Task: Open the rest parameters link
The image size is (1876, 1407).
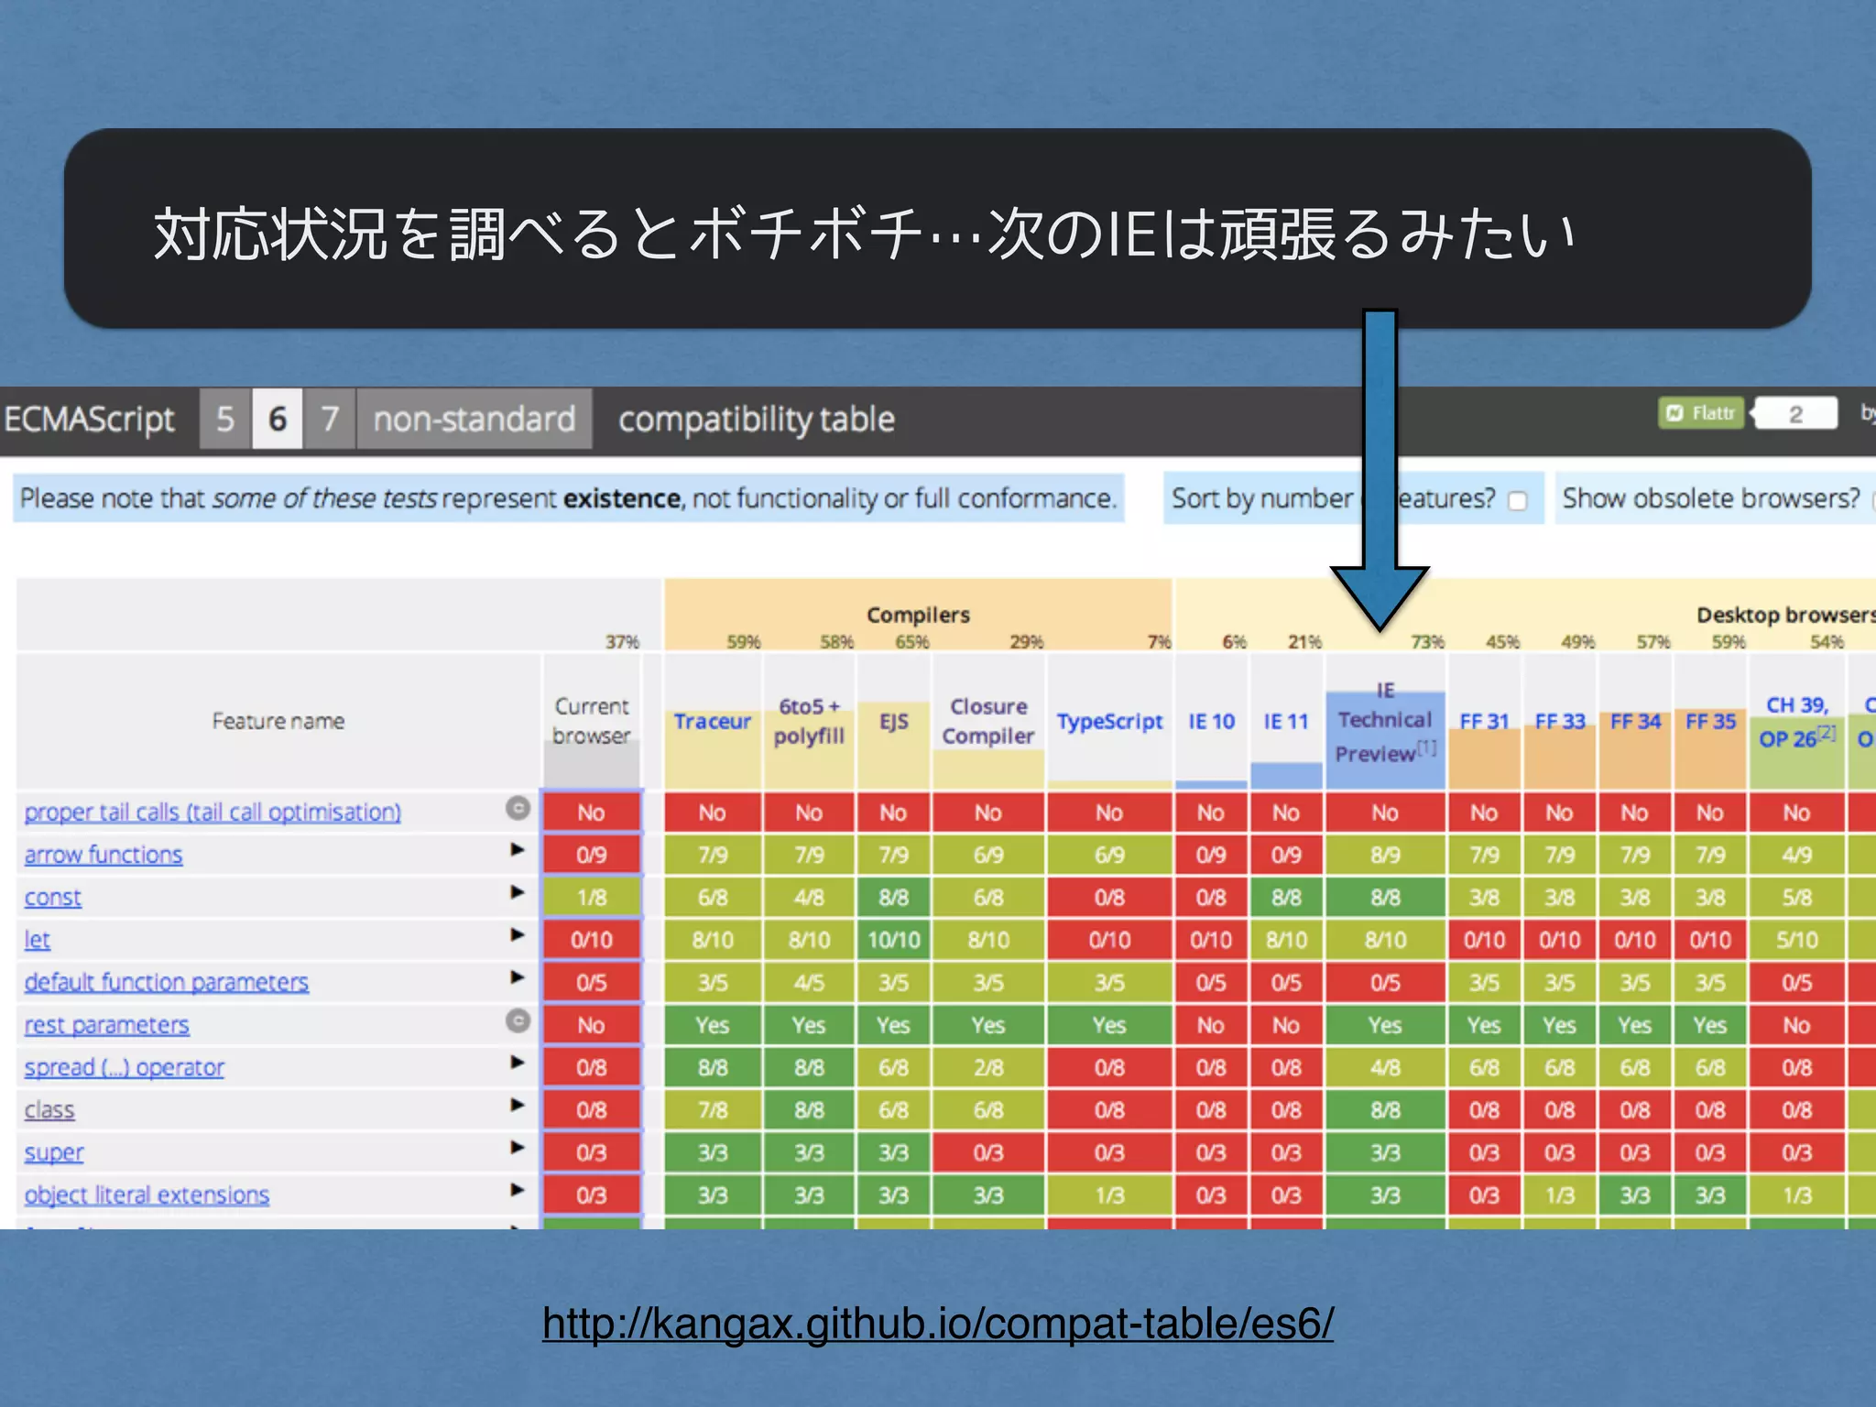Action: pyautogui.click(x=107, y=1025)
